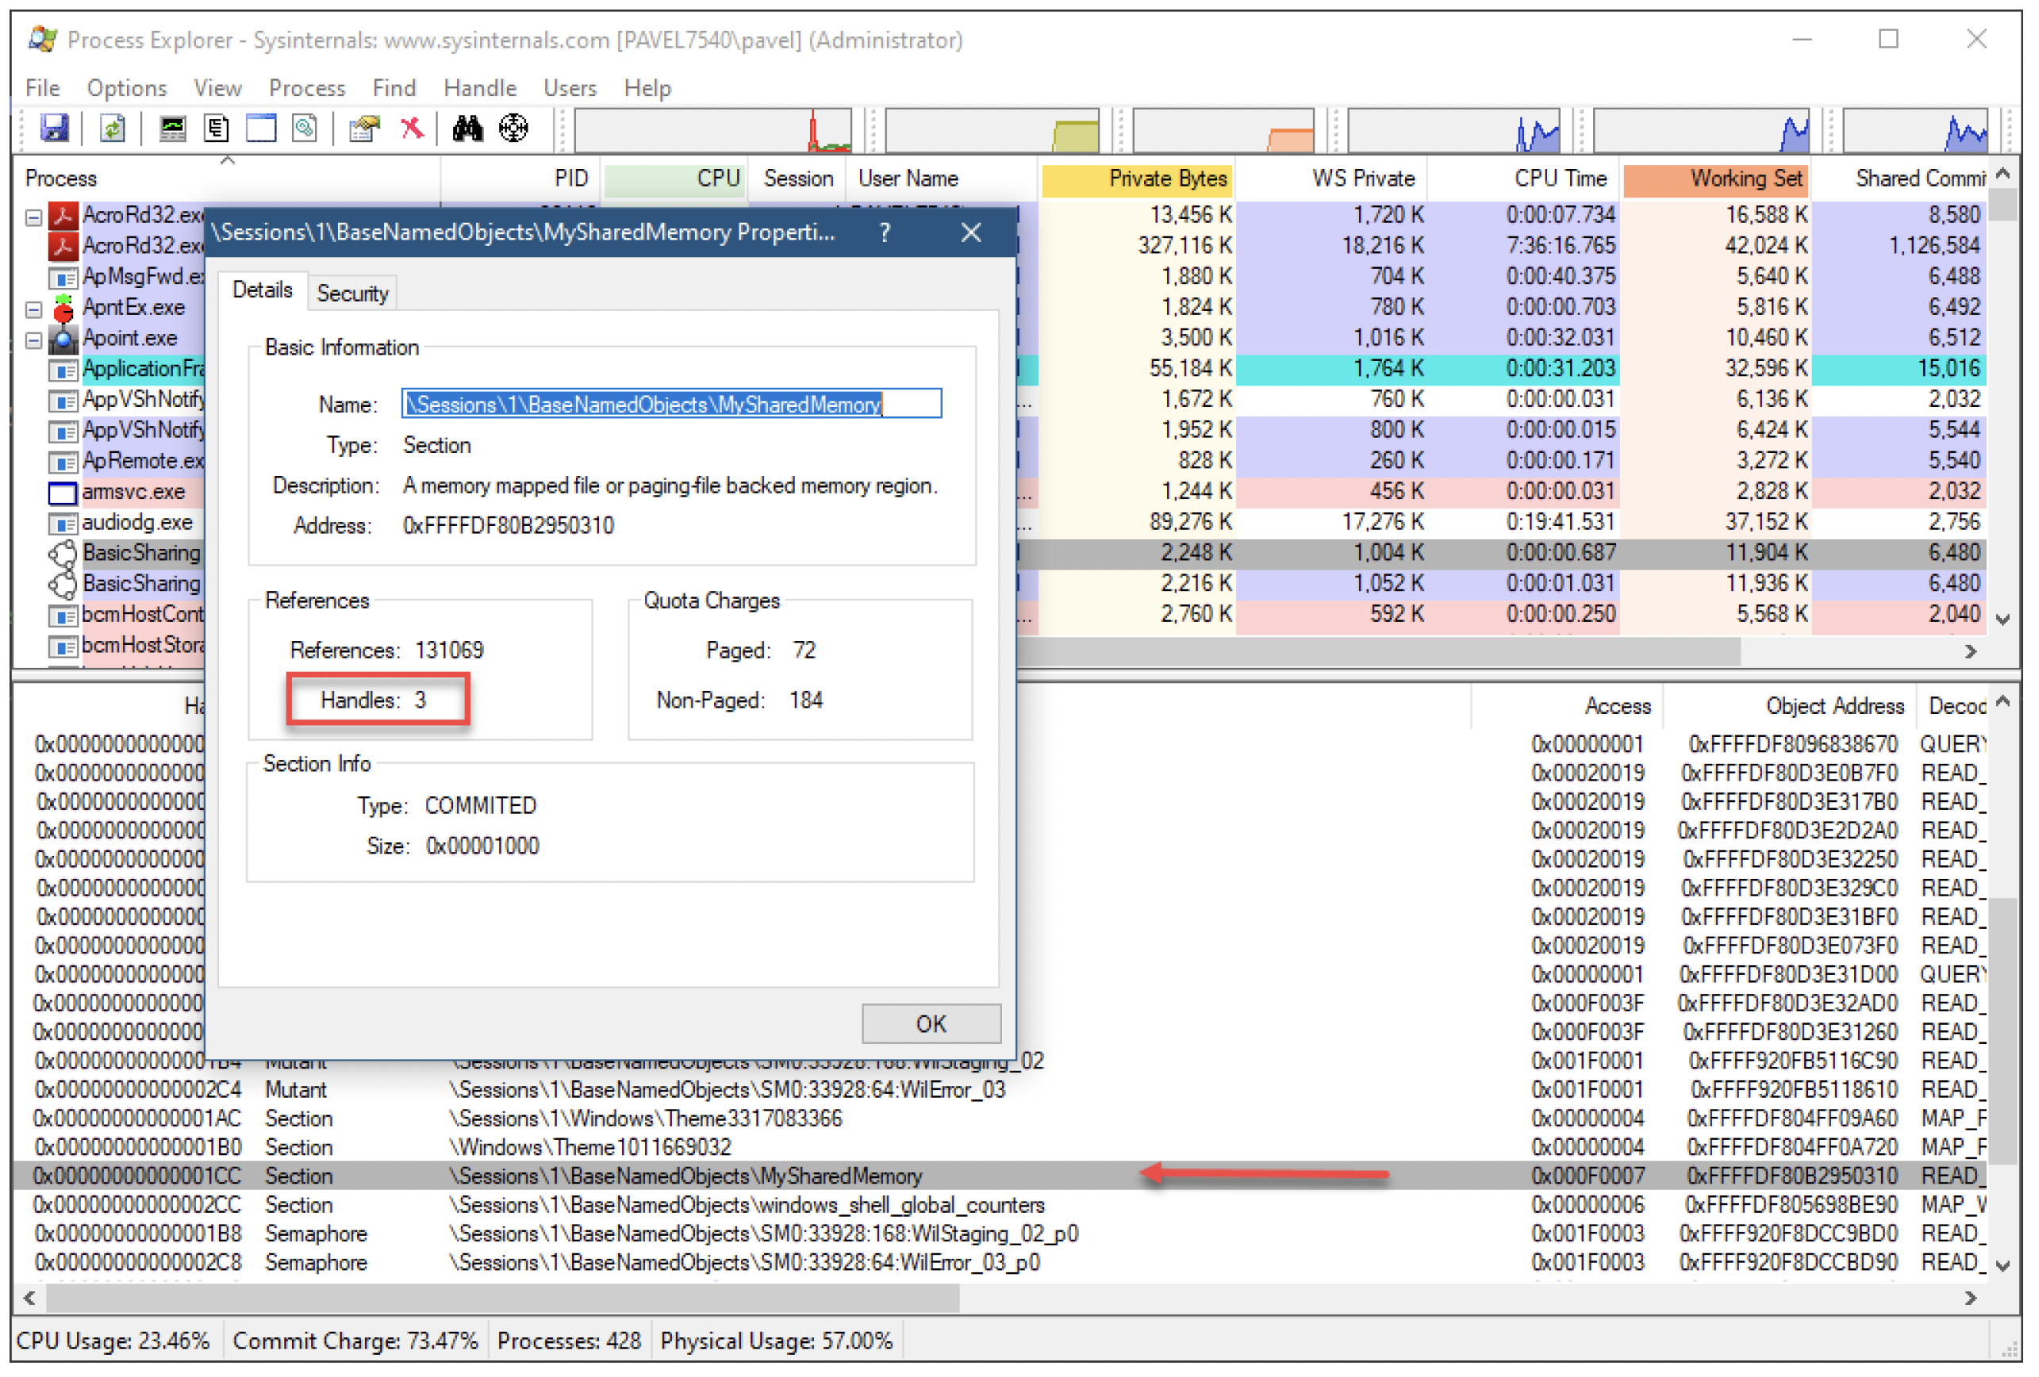The width and height of the screenshot is (2039, 1377).
Task: Click OK in the properties dialog
Action: pyautogui.click(x=931, y=1023)
